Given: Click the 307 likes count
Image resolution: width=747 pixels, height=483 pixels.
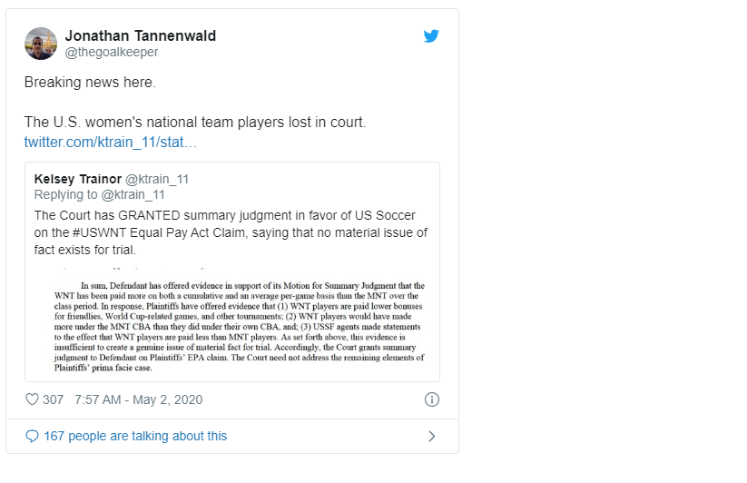Looking at the screenshot, I should tap(53, 399).
